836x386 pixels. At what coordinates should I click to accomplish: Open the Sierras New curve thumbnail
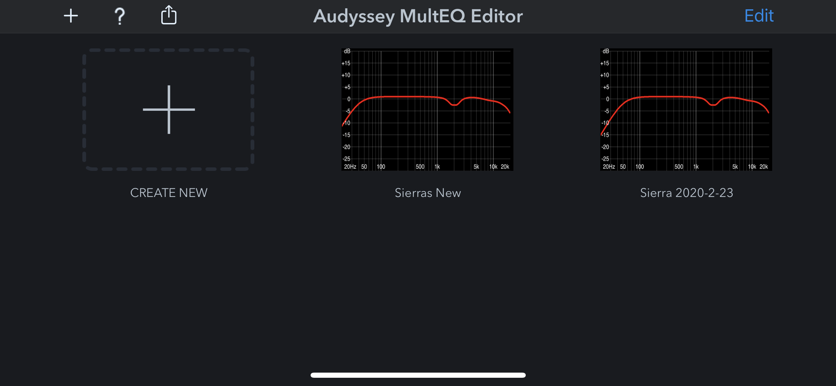tap(427, 109)
